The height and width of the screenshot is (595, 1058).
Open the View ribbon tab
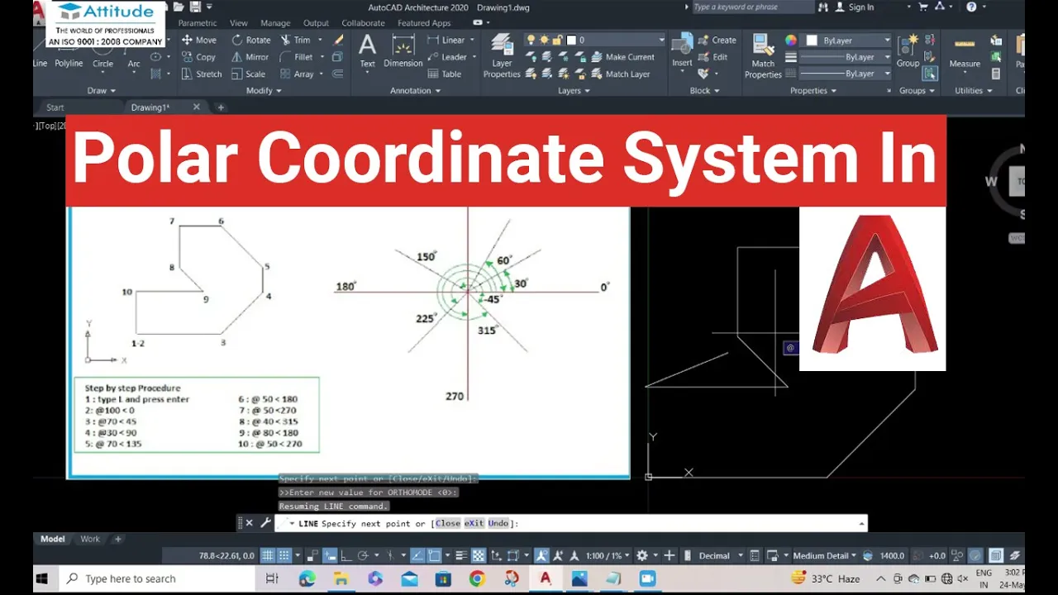239,23
